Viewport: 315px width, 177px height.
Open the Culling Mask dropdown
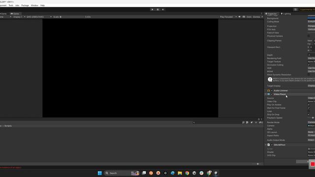tap(311, 22)
